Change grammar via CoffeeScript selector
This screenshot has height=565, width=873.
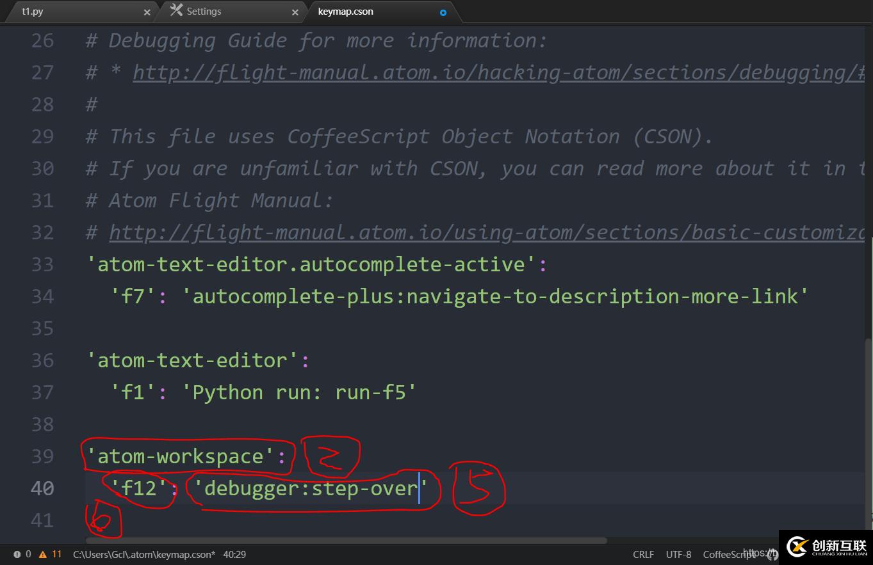click(x=729, y=554)
